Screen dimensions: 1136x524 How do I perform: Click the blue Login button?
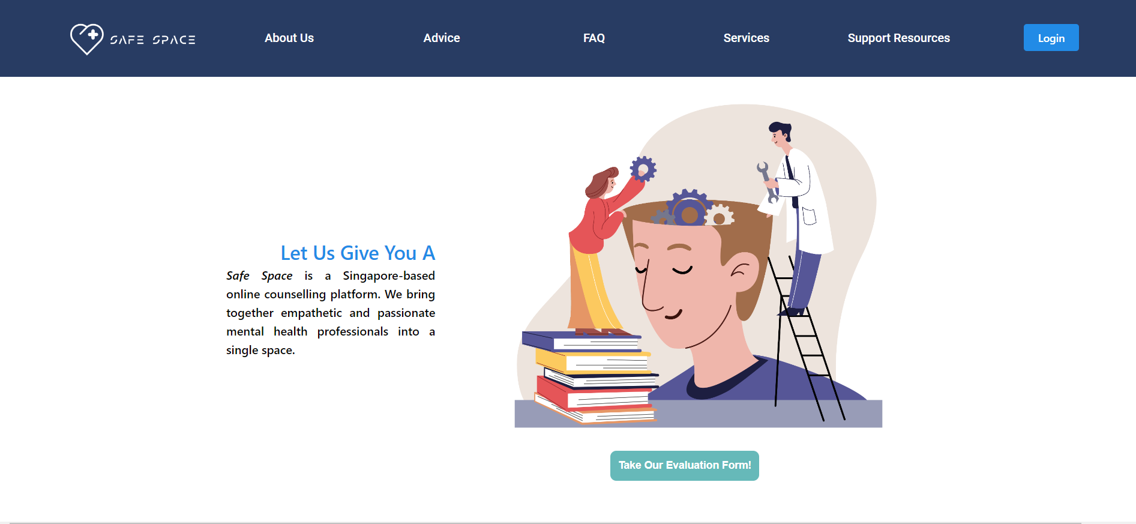click(1051, 38)
